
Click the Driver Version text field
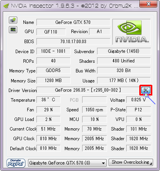pyautogui.click(x=88, y=90)
